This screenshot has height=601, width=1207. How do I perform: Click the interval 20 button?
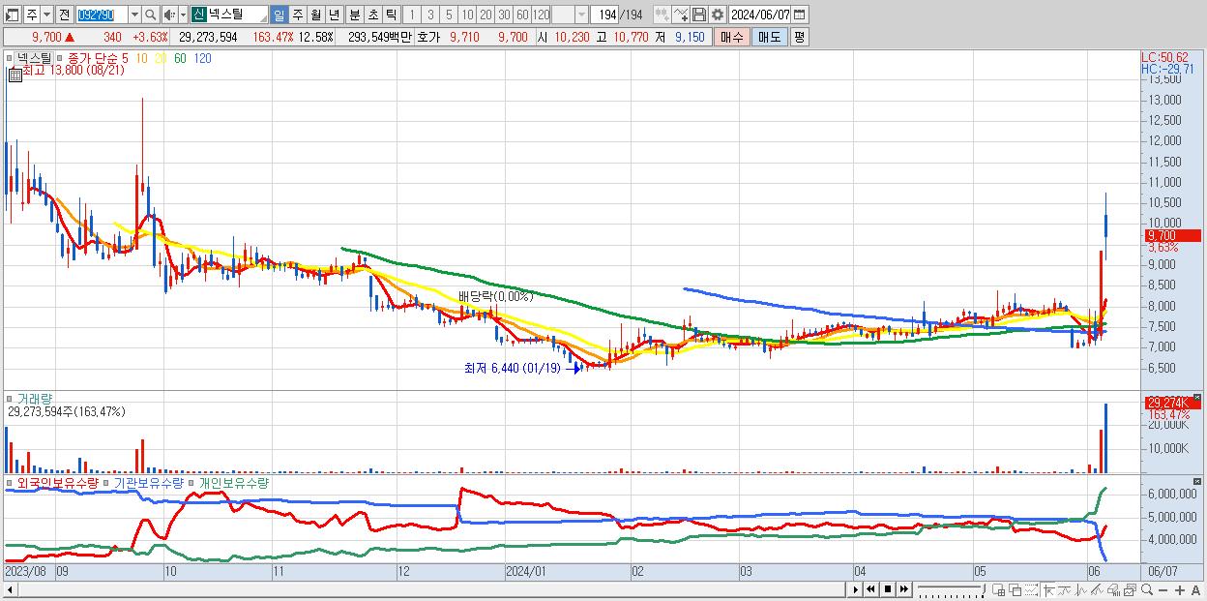coord(486,15)
